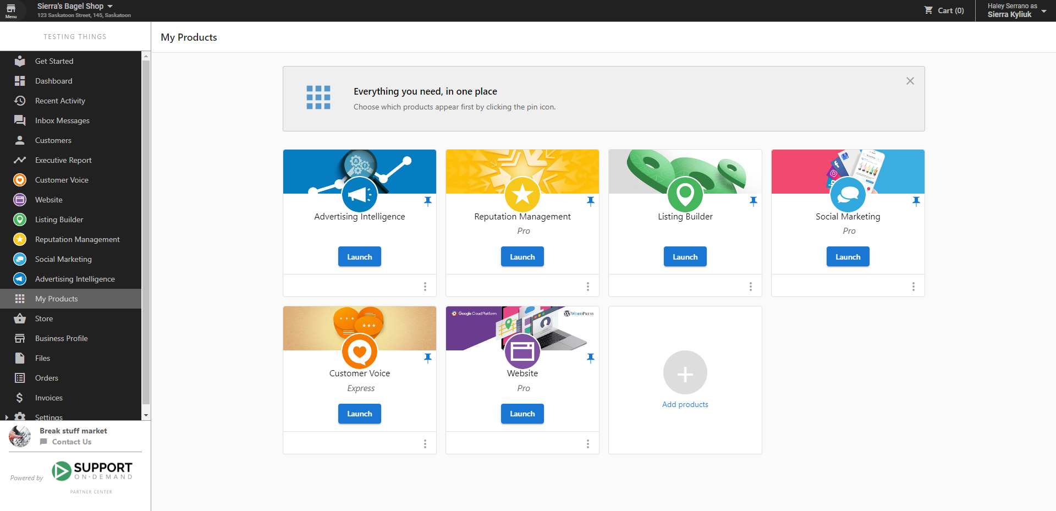Launch Customer Voice
The width and height of the screenshot is (1056, 511).
[x=360, y=414]
